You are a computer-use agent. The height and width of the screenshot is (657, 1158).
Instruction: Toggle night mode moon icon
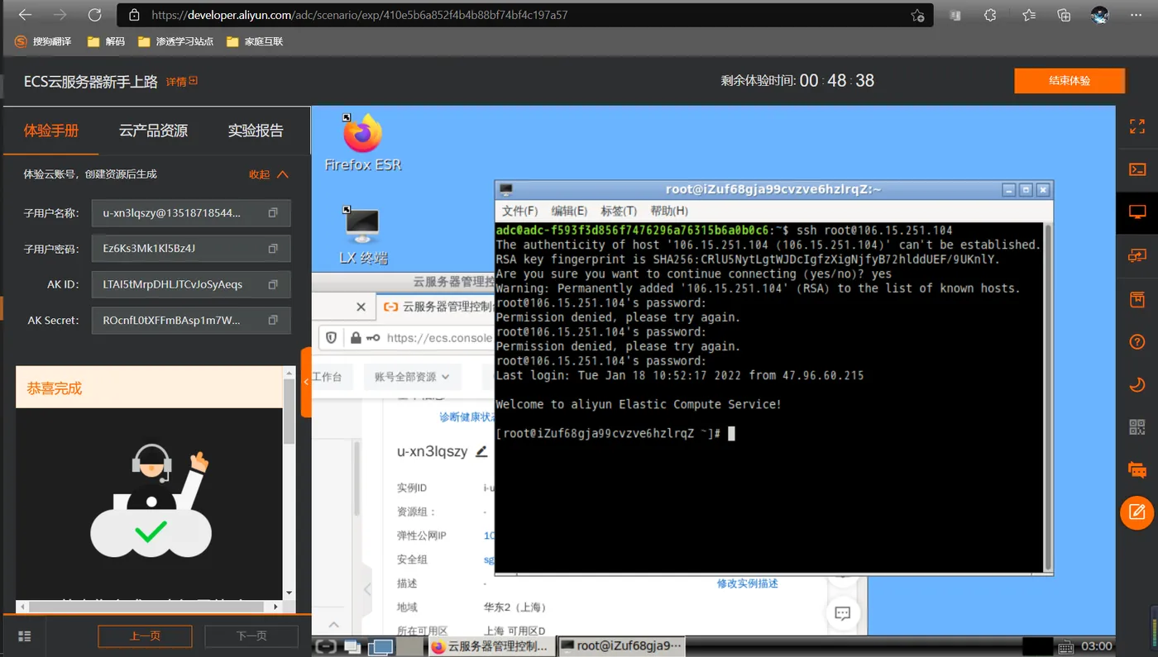1137,384
